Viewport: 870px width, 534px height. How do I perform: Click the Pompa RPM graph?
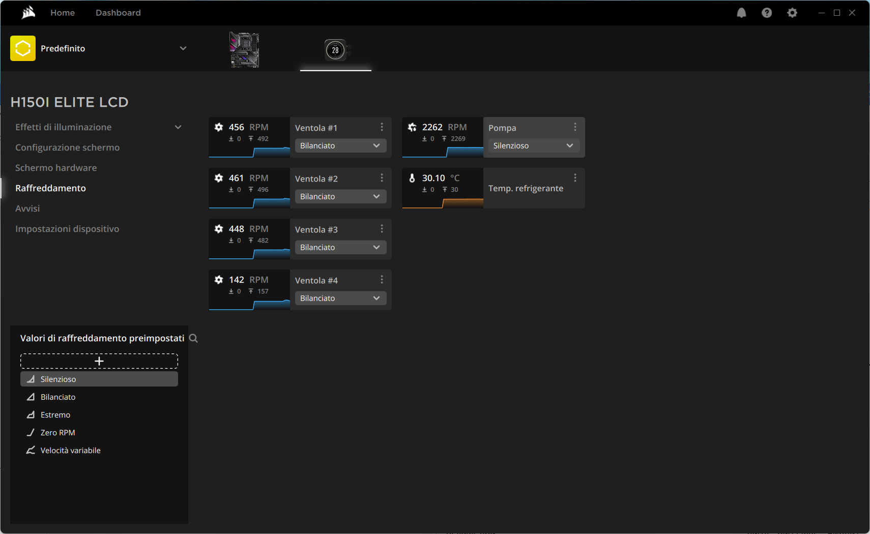pos(443,152)
